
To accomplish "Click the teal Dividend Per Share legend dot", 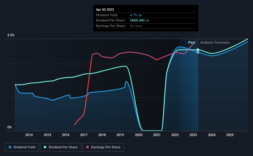I will pos(45,147).
